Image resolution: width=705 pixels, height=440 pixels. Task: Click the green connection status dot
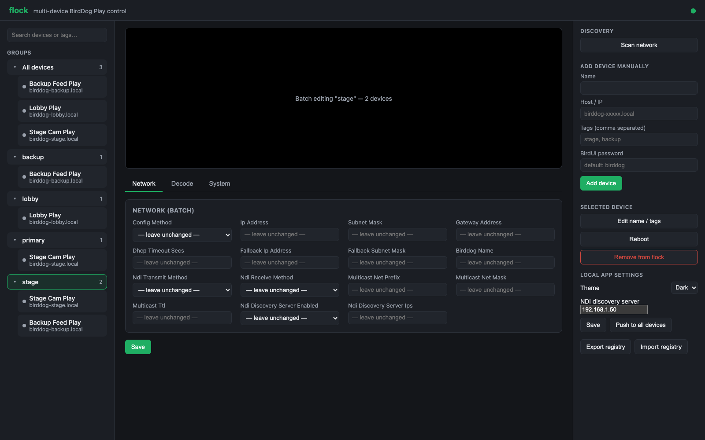693,11
